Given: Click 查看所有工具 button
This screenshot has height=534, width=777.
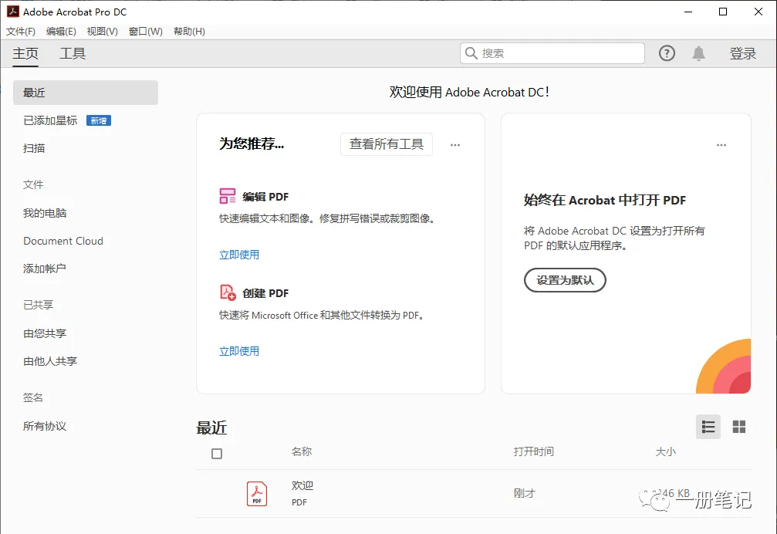Looking at the screenshot, I should tap(386, 144).
